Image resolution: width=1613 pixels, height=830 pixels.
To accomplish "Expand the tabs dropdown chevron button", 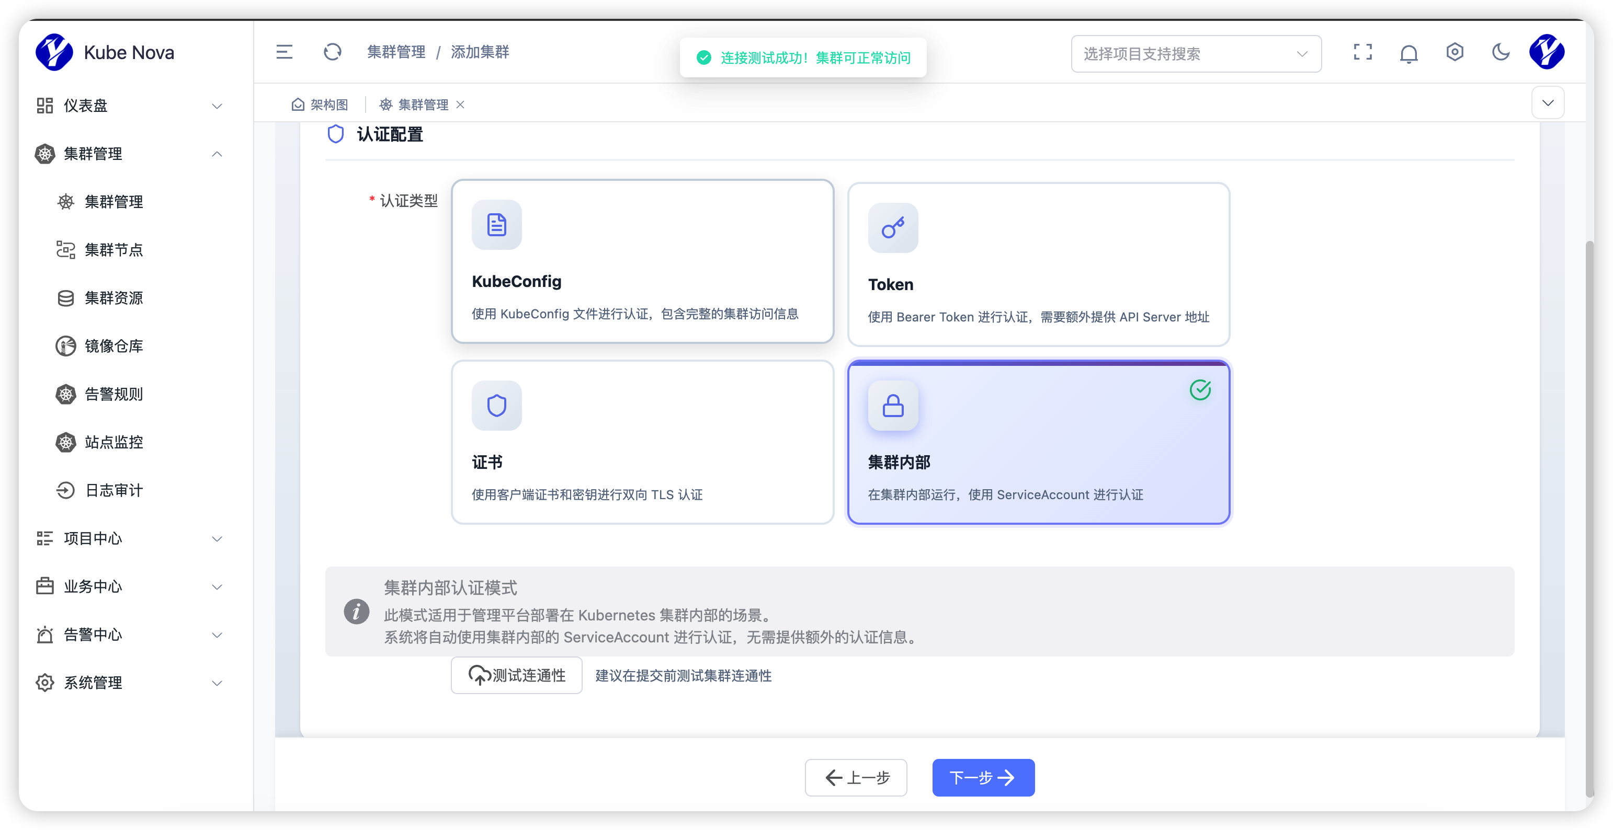I will (1547, 103).
